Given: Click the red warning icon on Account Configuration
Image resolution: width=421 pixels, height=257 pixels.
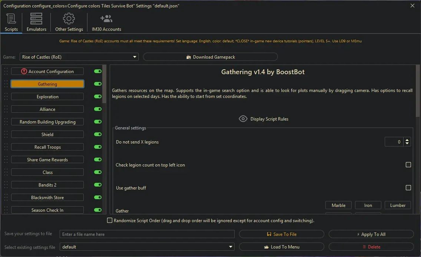Looking at the screenshot, I should pyautogui.click(x=24, y=72).
